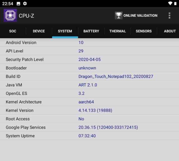This screenshot has width=179, height=161.
Task: Tap the uptime value 07:32:40
Action: [x=87, y=136]
